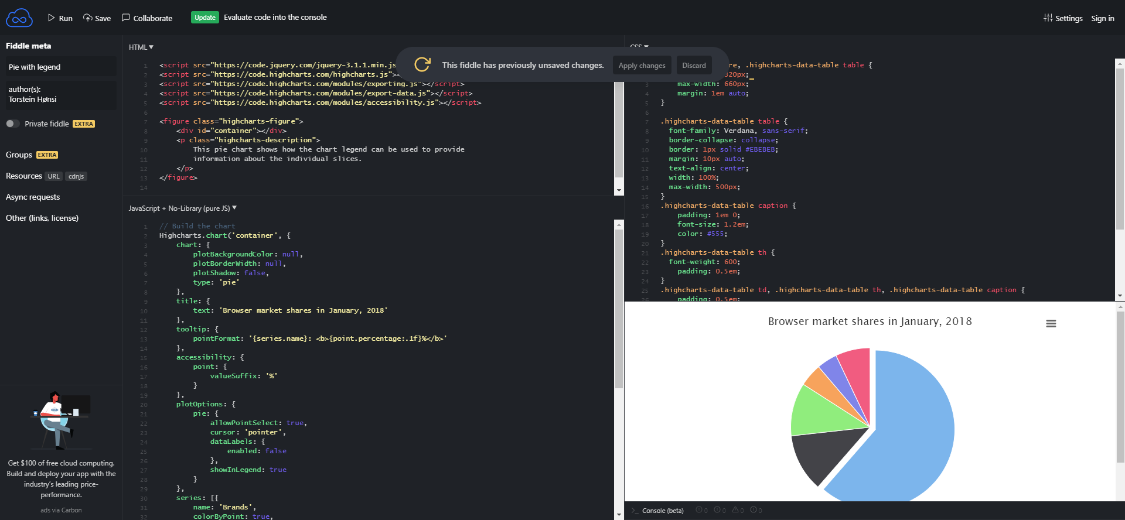Click the reload icon in unsaved changes banner
Image resolution: width=1125 pixels, height=520 pixels.
pyautogui.click(x=422, y=64)
